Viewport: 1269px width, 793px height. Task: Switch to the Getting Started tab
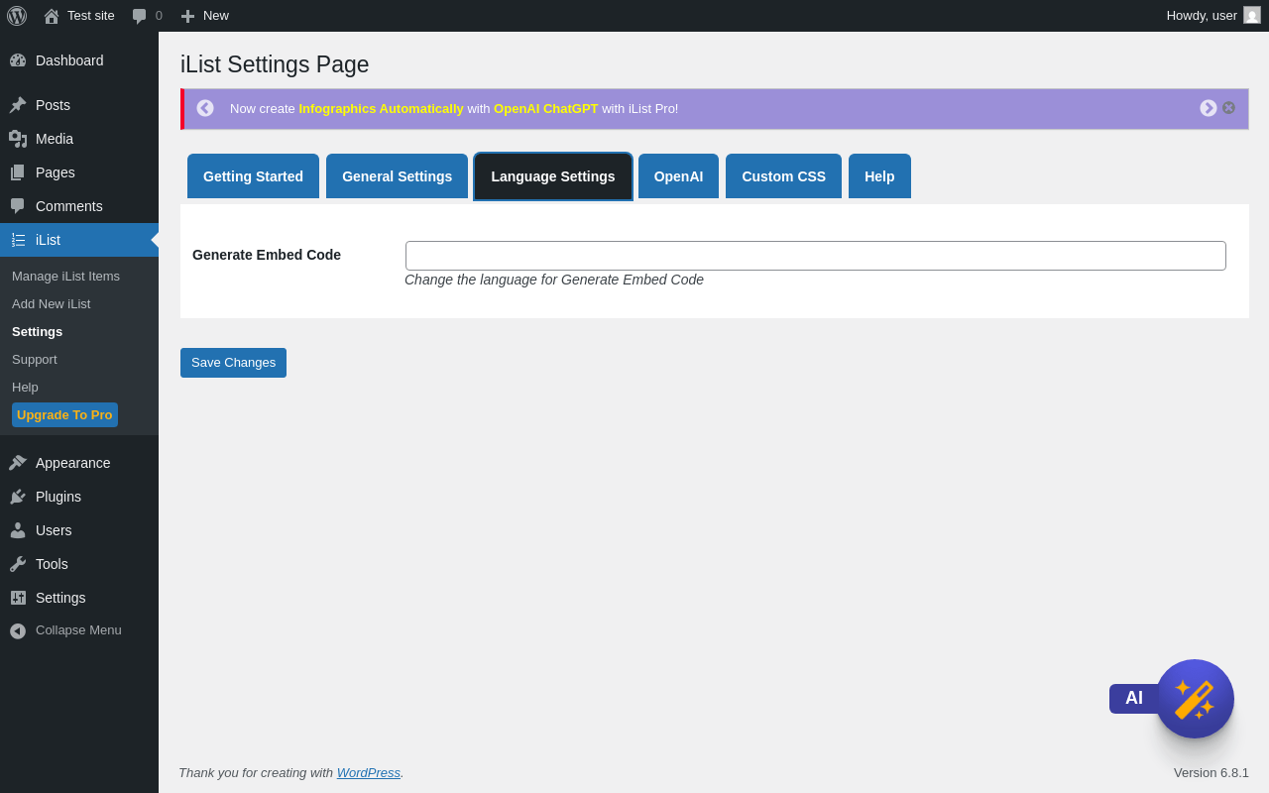(253, 176)
